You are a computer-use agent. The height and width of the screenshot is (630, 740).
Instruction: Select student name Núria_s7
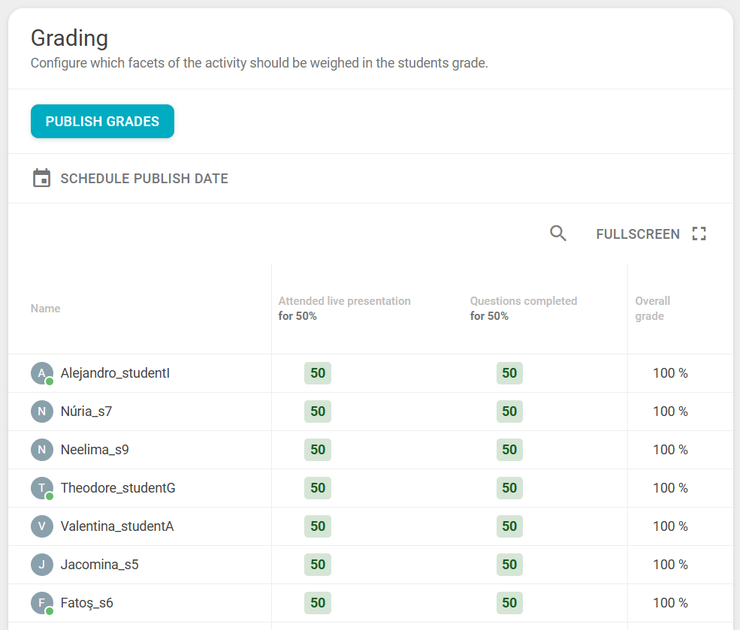click(x=86, y=411)
